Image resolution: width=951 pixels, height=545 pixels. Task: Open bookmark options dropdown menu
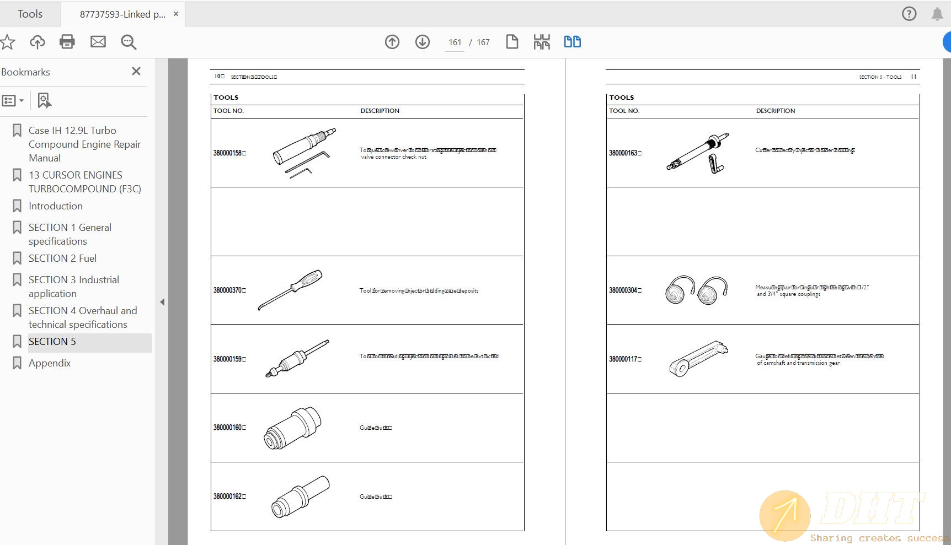pos(13,101)
